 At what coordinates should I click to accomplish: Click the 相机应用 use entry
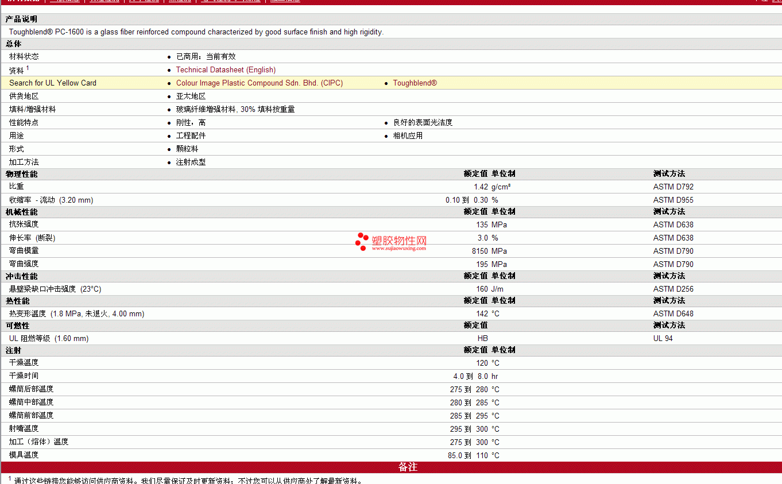[x=408, y=135]
